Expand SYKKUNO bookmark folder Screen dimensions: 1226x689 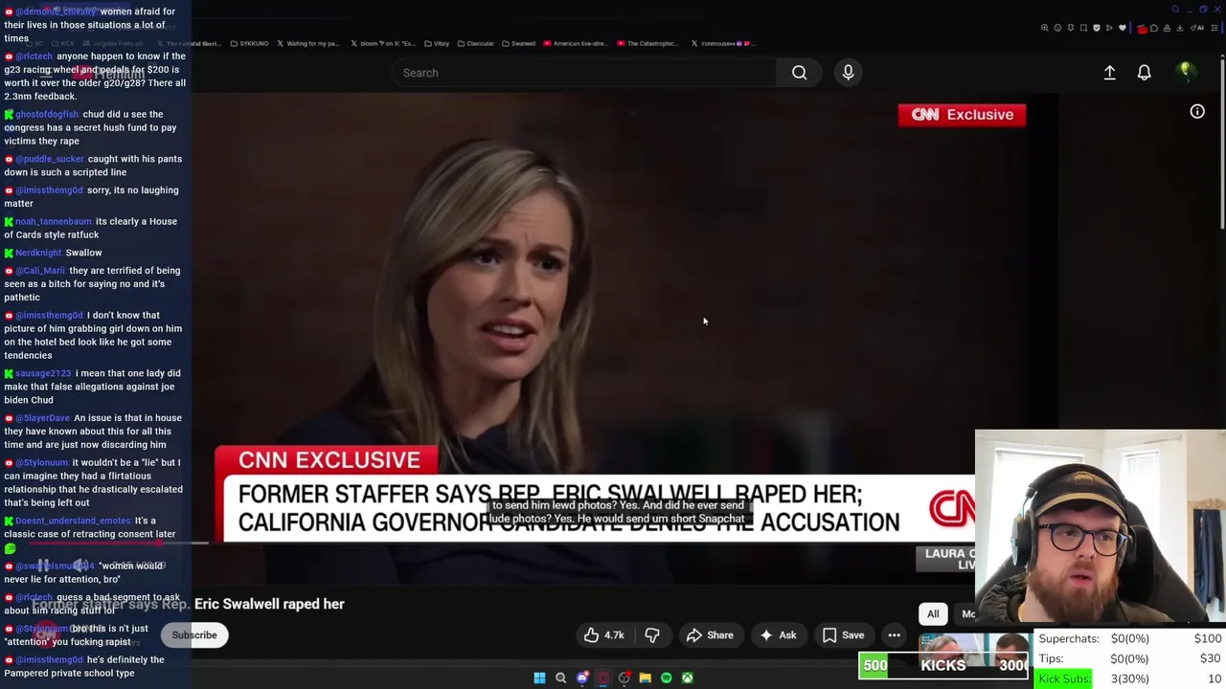249,43
